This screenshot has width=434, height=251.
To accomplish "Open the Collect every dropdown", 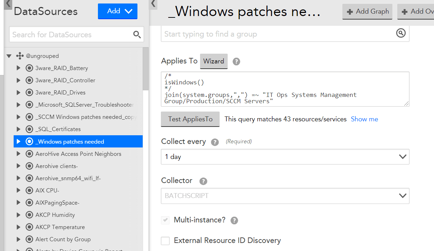I will 285,157.
